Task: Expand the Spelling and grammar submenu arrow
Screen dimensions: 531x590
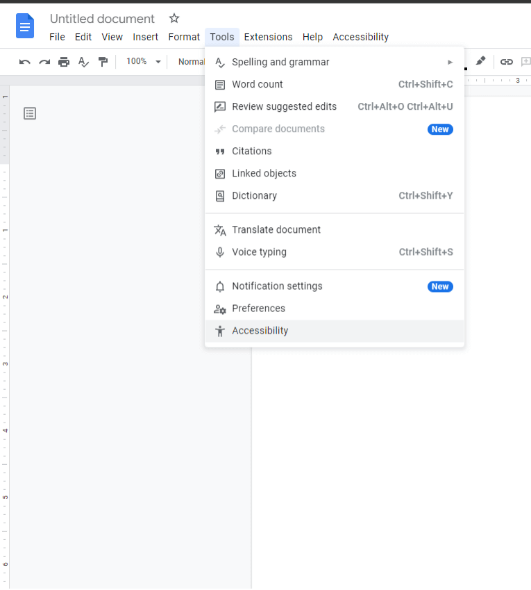Action: click(450, 62)
